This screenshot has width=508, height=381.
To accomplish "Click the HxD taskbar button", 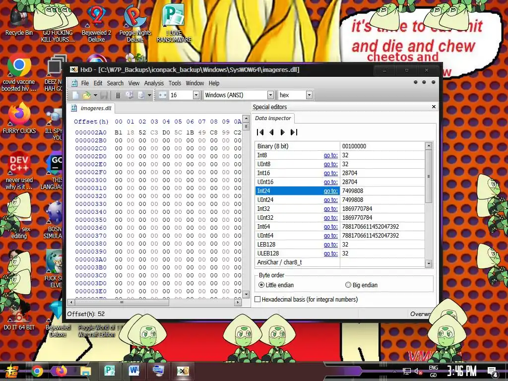I will pyautogui.click(x=183, y=371).
